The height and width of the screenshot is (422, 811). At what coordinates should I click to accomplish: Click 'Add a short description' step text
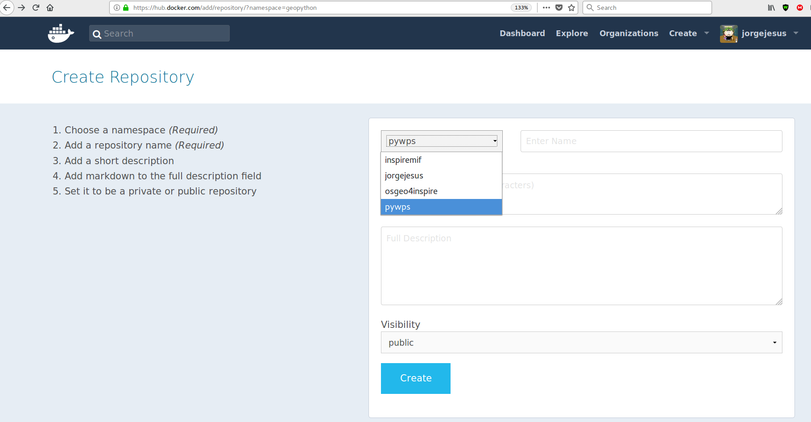click(119, 161)
